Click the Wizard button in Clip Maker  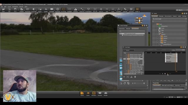click(129, 50)
